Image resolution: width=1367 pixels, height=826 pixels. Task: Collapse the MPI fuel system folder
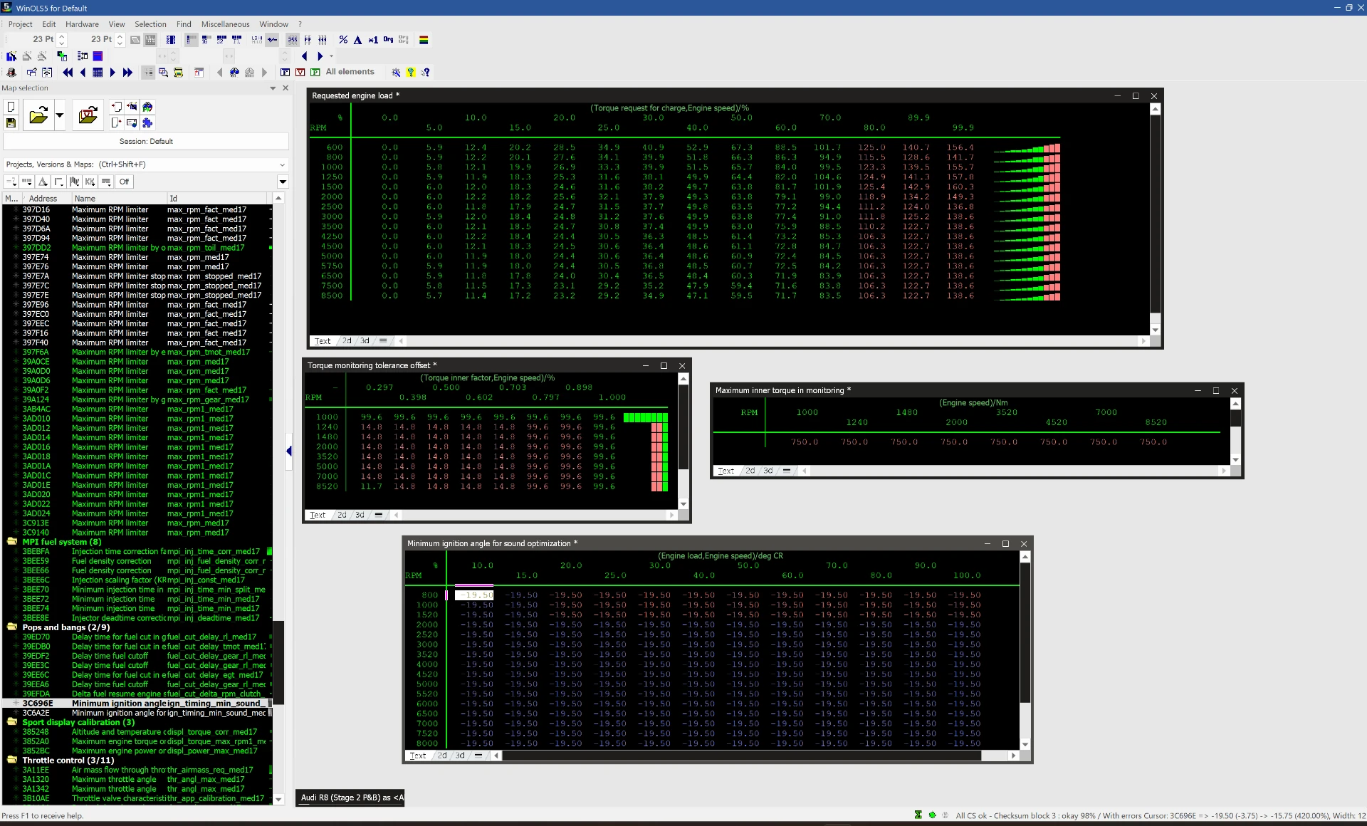pyautogui.click(x=11, y=542)
